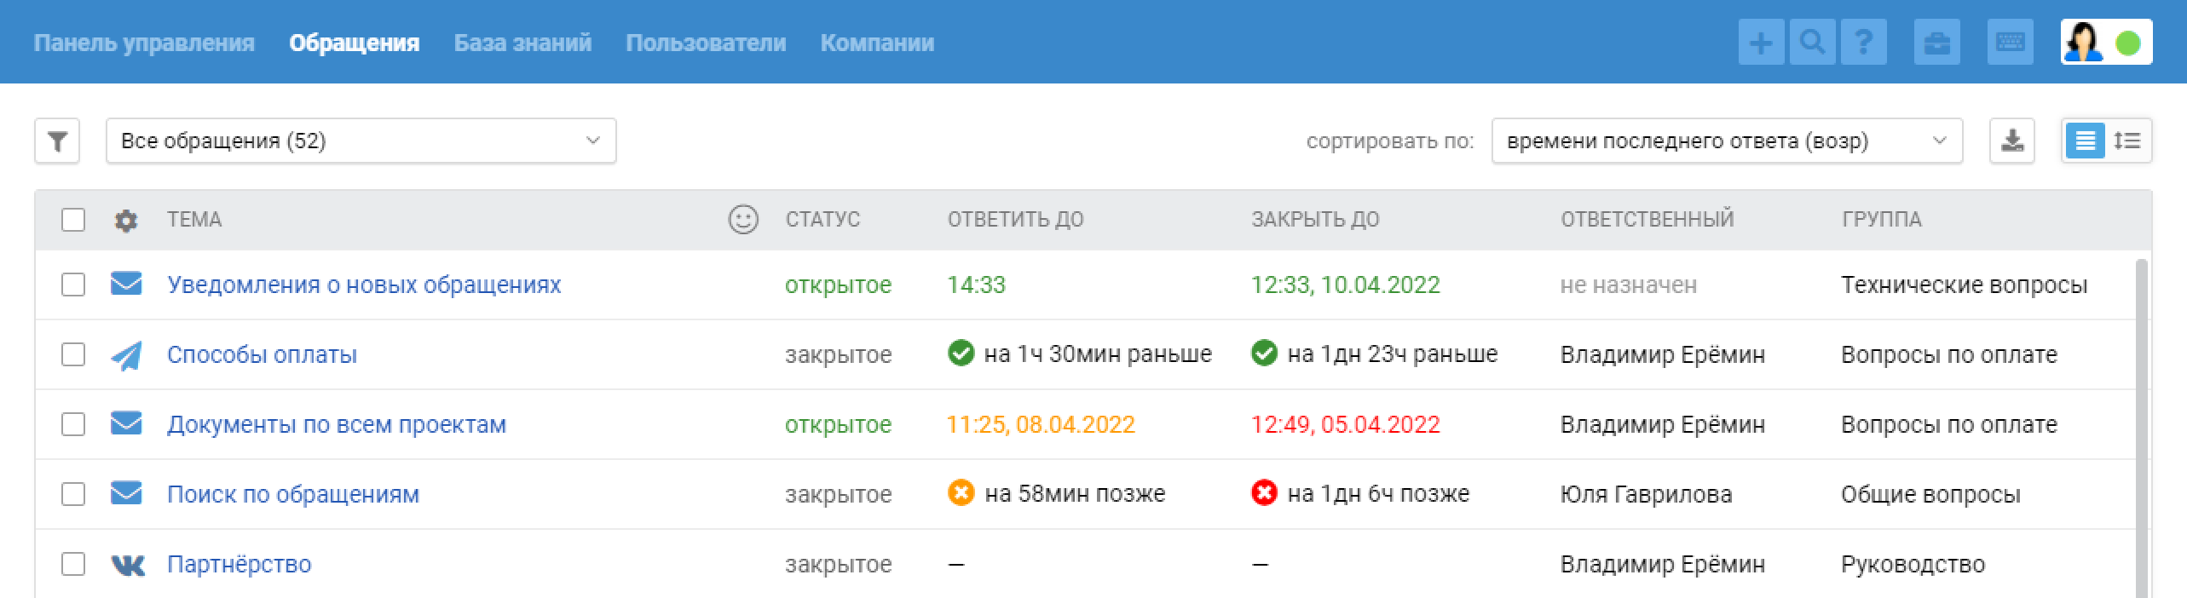2187x598 pixels.
Task: Click the keyboard icon in the header
Action: [2010, 43]
